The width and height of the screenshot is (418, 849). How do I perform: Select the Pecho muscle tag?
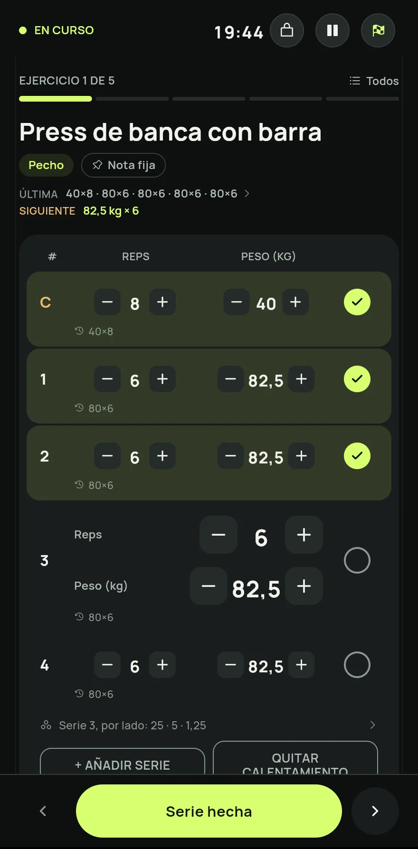[x=46, y=165]
